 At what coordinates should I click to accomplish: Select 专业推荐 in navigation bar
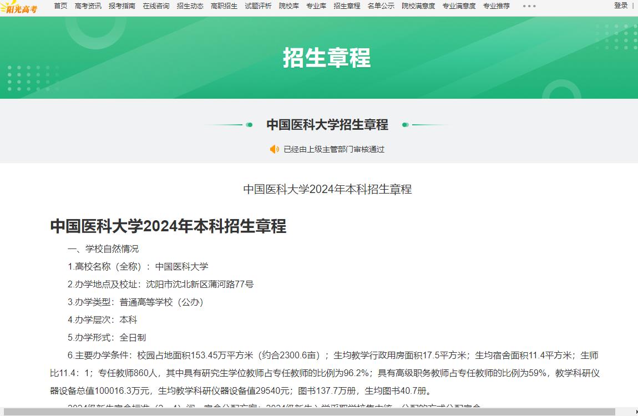496,6
